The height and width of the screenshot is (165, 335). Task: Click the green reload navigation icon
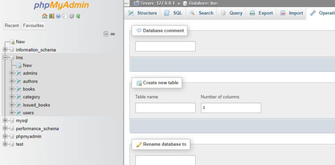(x=78, y=16)
